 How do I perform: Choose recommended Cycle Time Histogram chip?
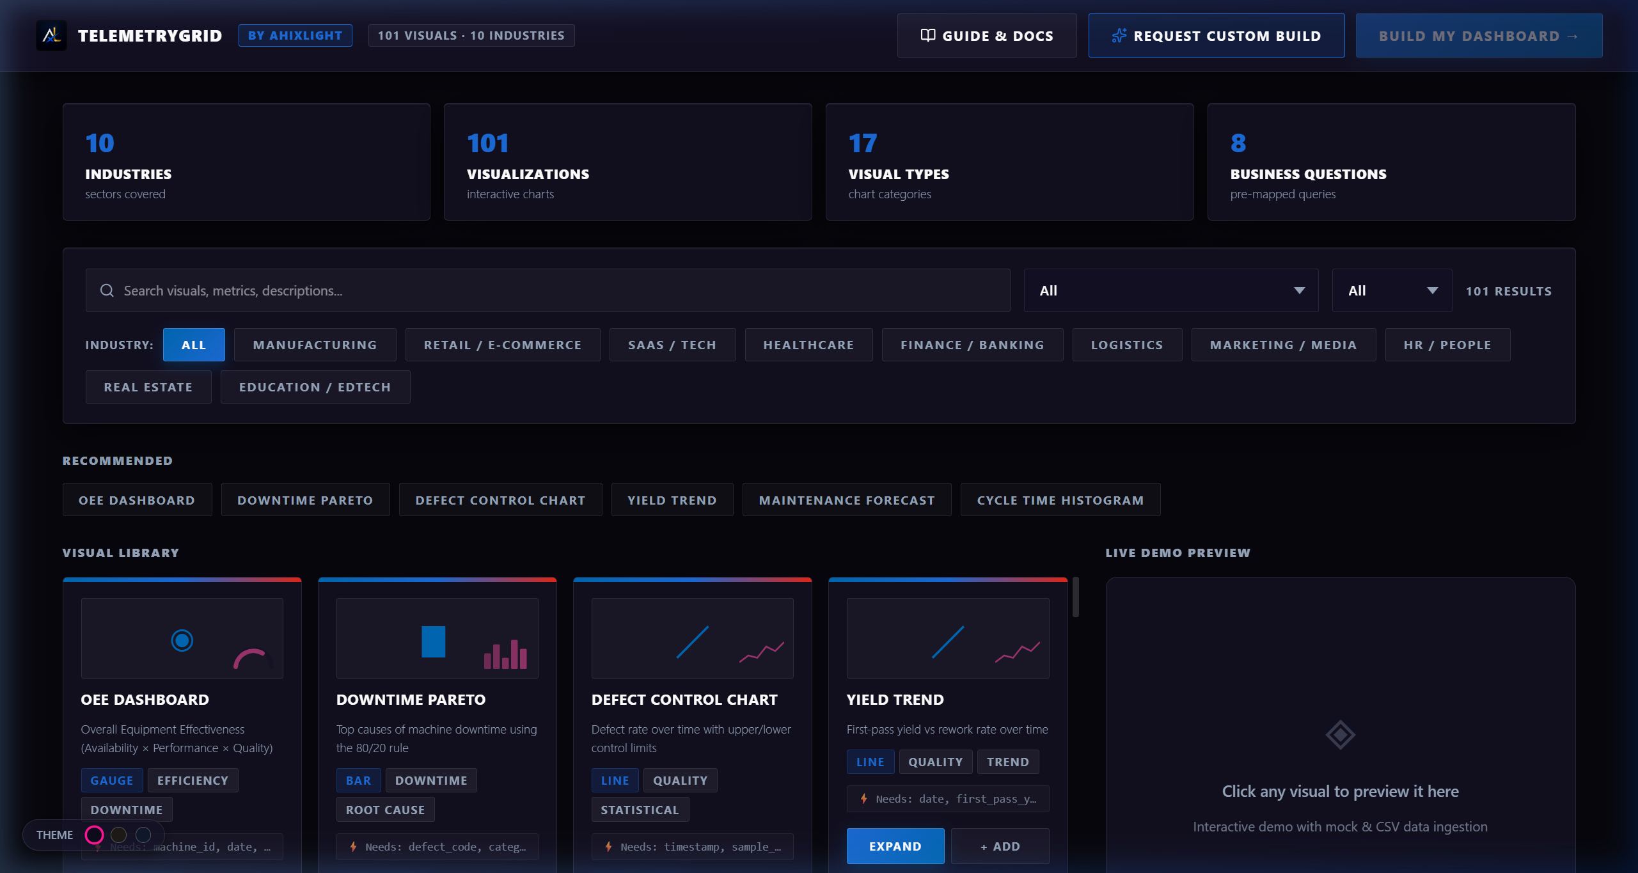coord(1060,499)
